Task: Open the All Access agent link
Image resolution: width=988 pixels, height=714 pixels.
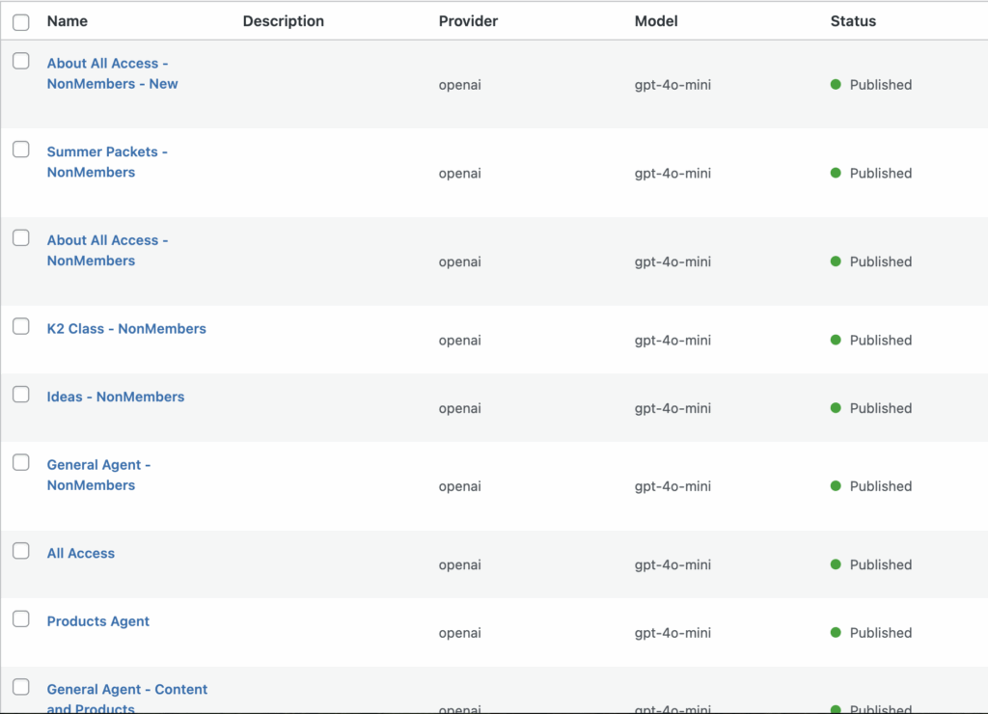Action: click(81, 553)
